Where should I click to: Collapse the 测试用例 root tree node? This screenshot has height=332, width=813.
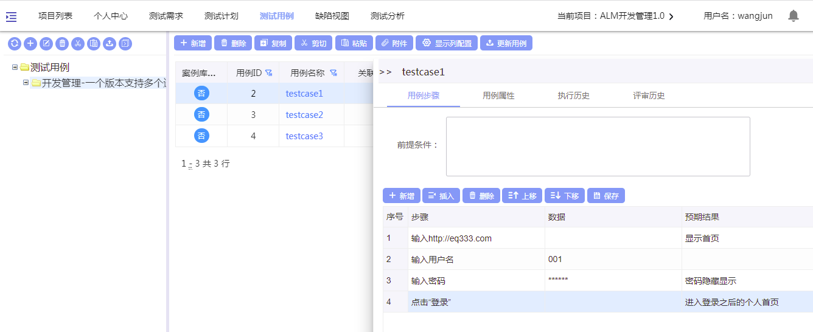[15, 67]
